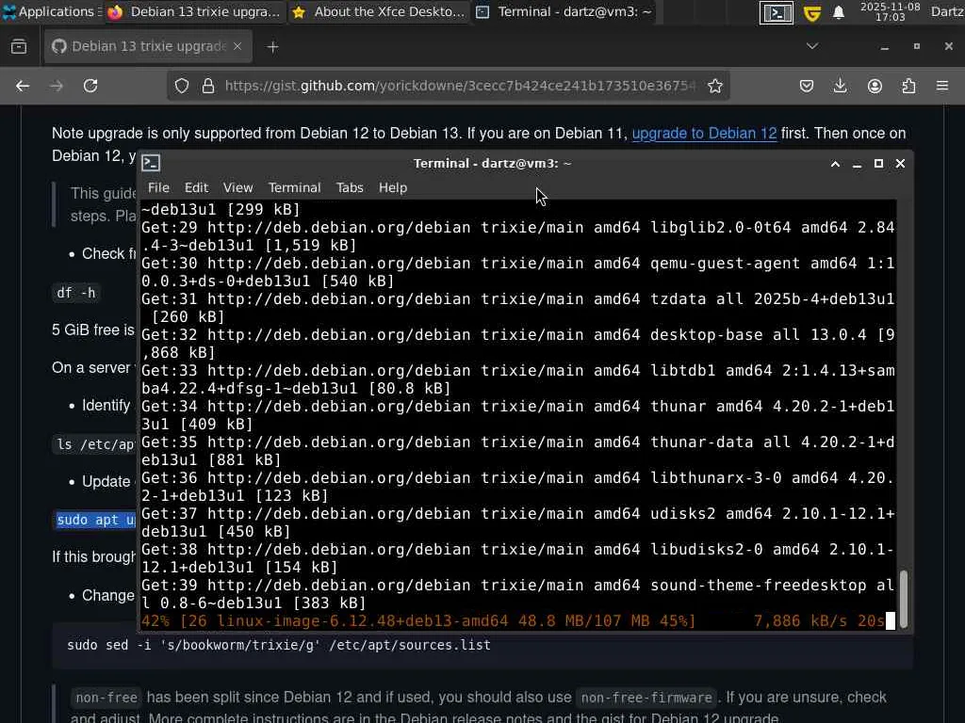Click the yellow shield tray icon

coord(812,13)
